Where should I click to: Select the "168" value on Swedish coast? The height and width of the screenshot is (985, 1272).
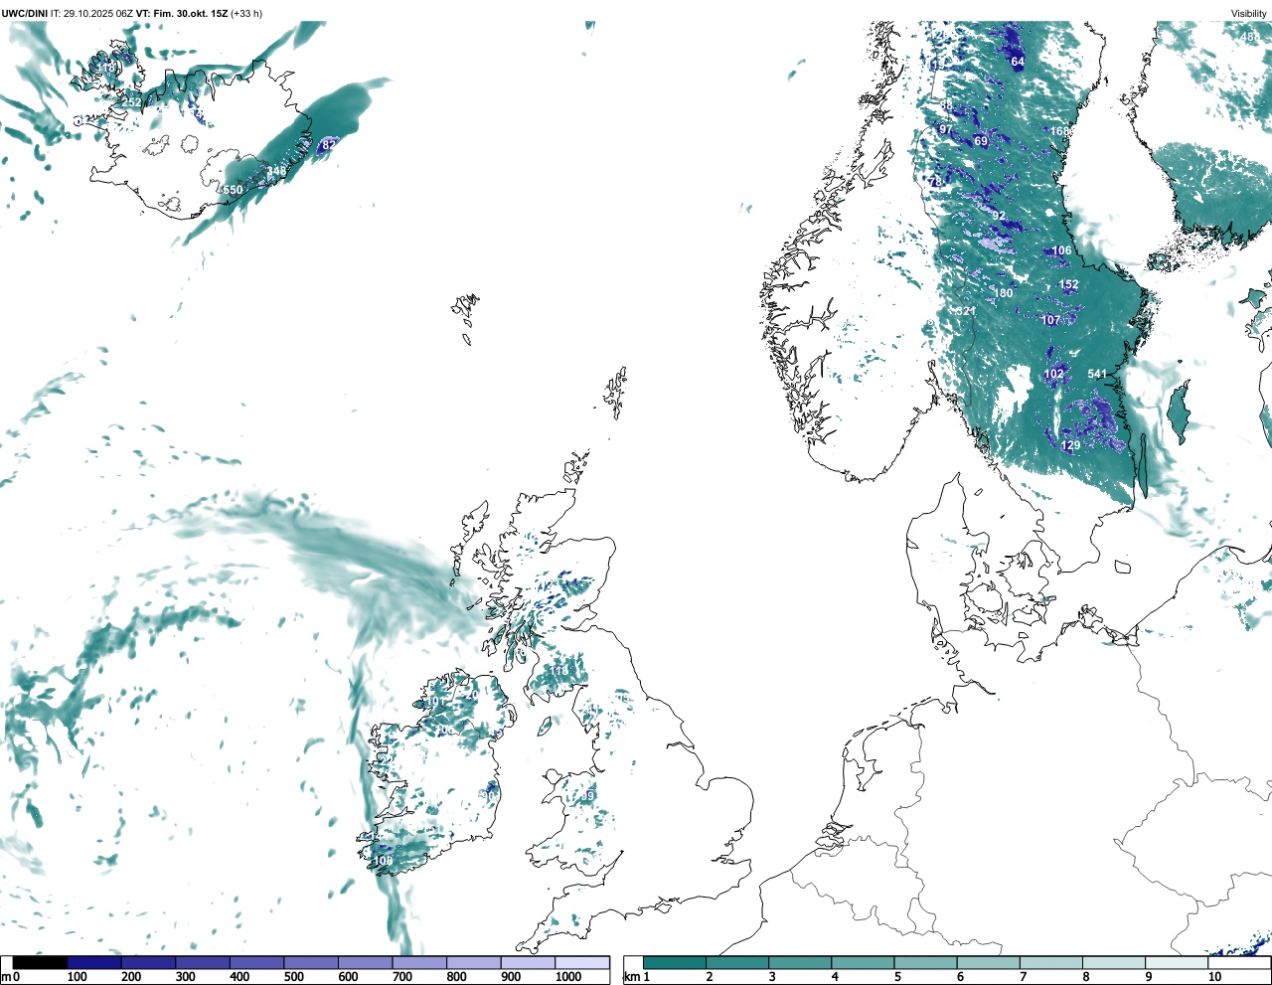pyautogui.click(x=1060, y=131)
